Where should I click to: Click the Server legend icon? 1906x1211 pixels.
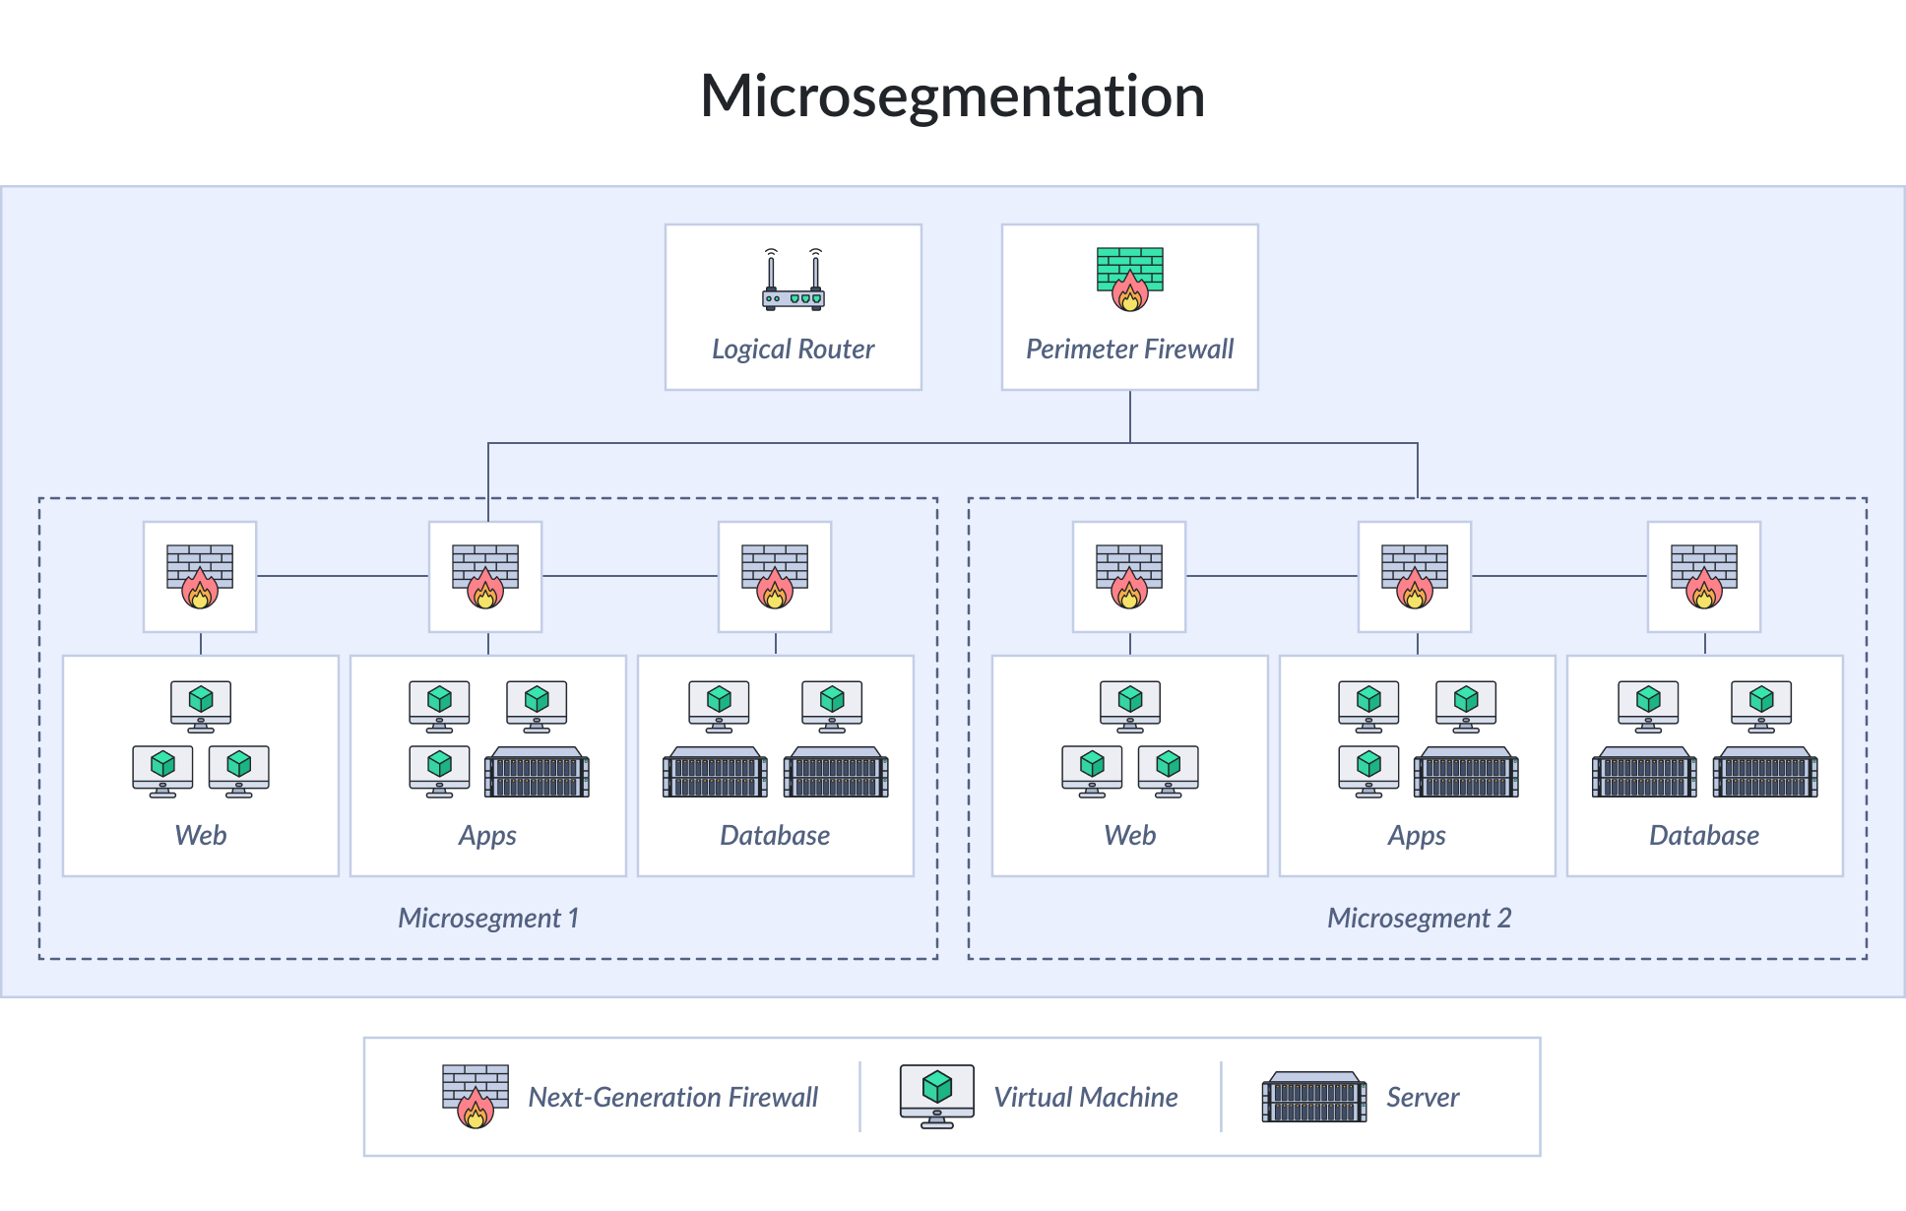click(1314, 1097)
